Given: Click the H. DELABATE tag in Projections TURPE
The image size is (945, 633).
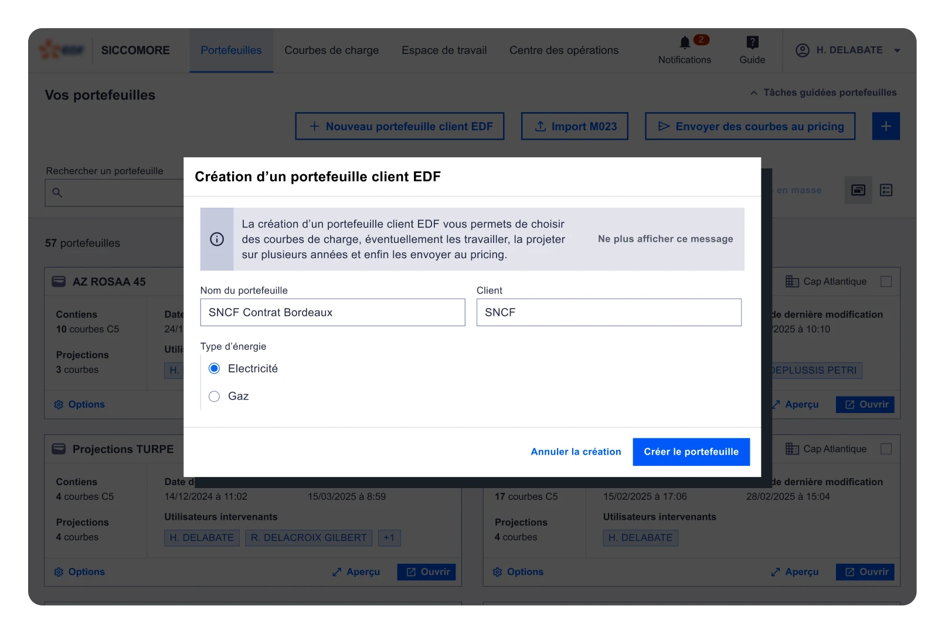Looking at the screenshot, I should (202, 537).
